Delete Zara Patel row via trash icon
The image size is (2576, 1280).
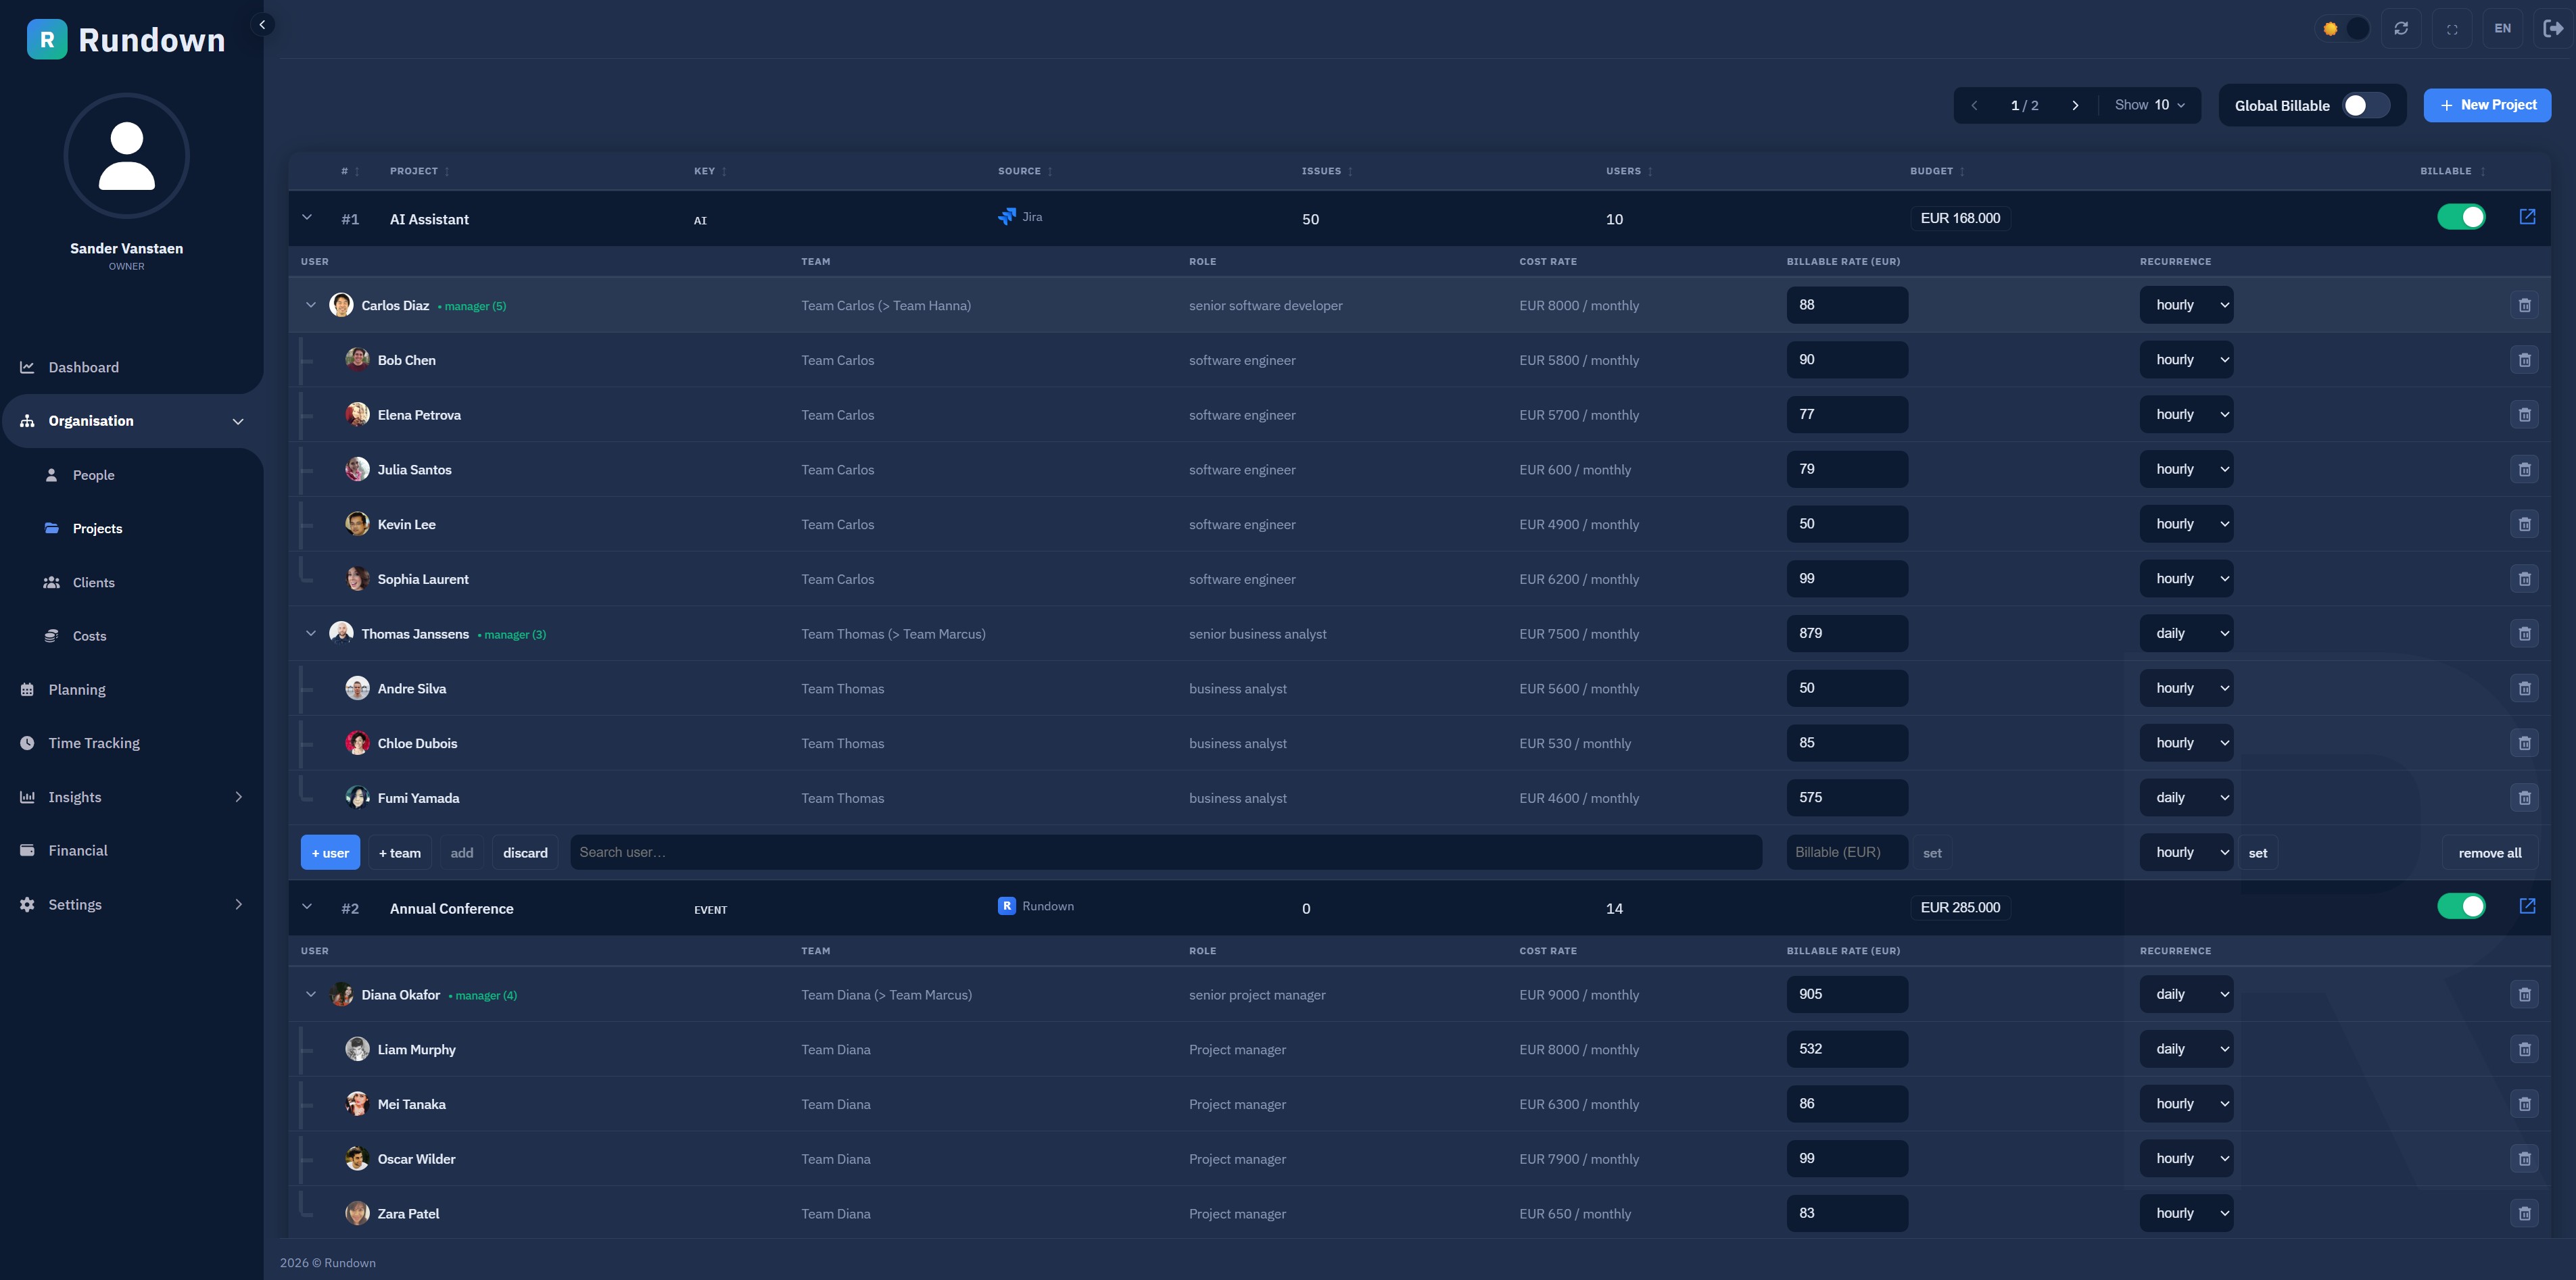pyautogui.click(x=2524, y=1214)
